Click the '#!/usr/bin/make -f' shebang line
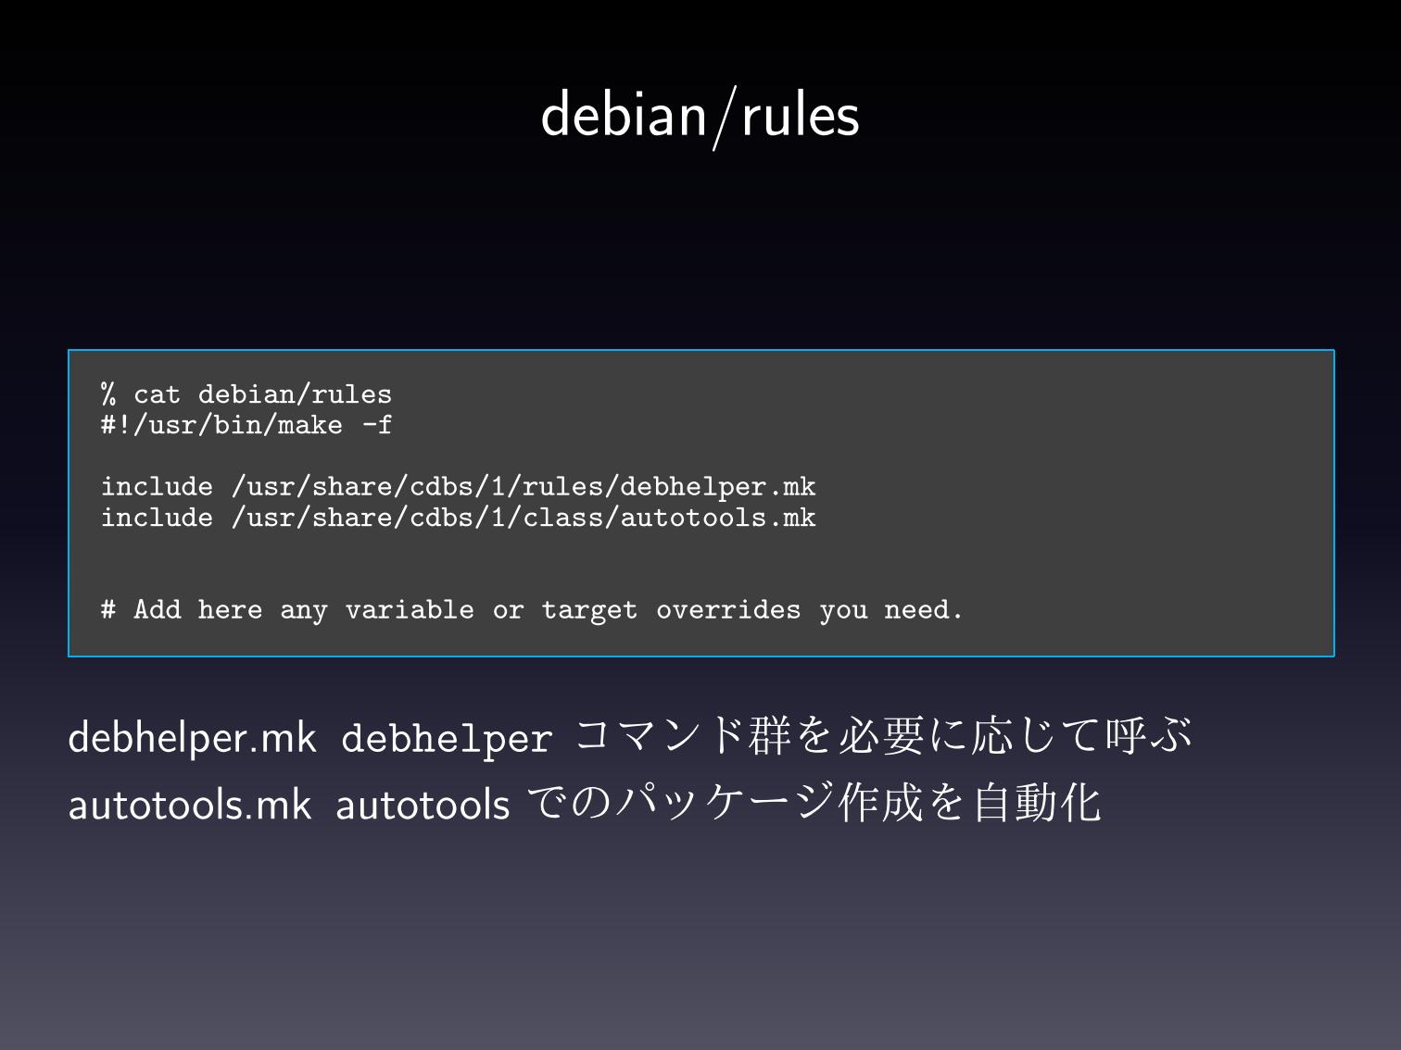Viewport: 1401px width, 1050px height. pyautogui.click(x=246, y=425)
